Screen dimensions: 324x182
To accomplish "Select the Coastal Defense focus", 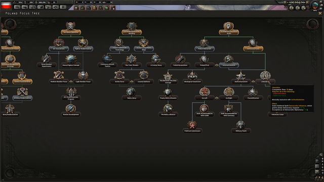I will (144, 77).
